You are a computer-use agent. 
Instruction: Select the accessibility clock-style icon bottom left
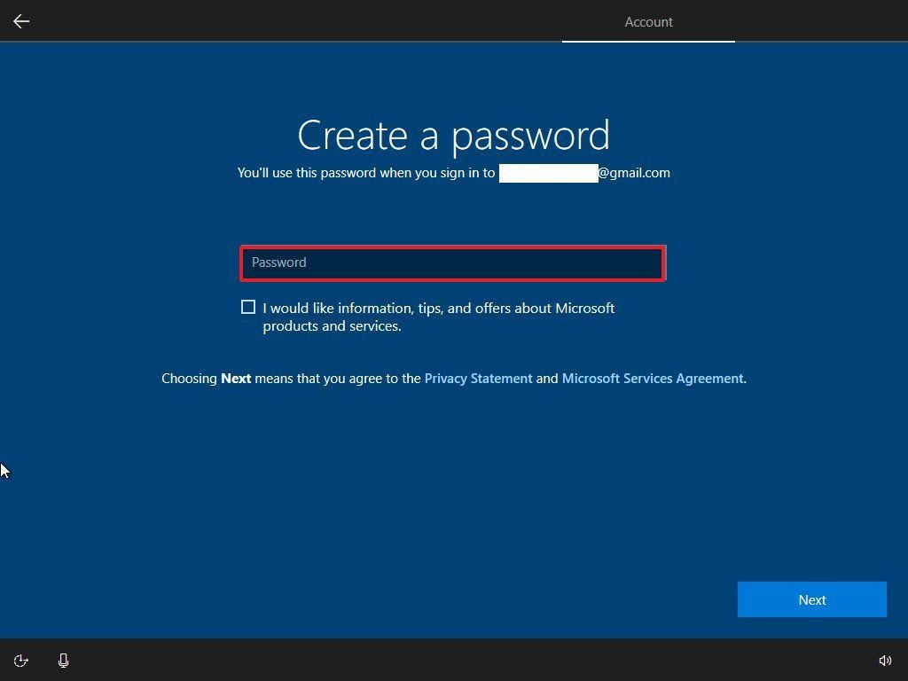point(20,661)
